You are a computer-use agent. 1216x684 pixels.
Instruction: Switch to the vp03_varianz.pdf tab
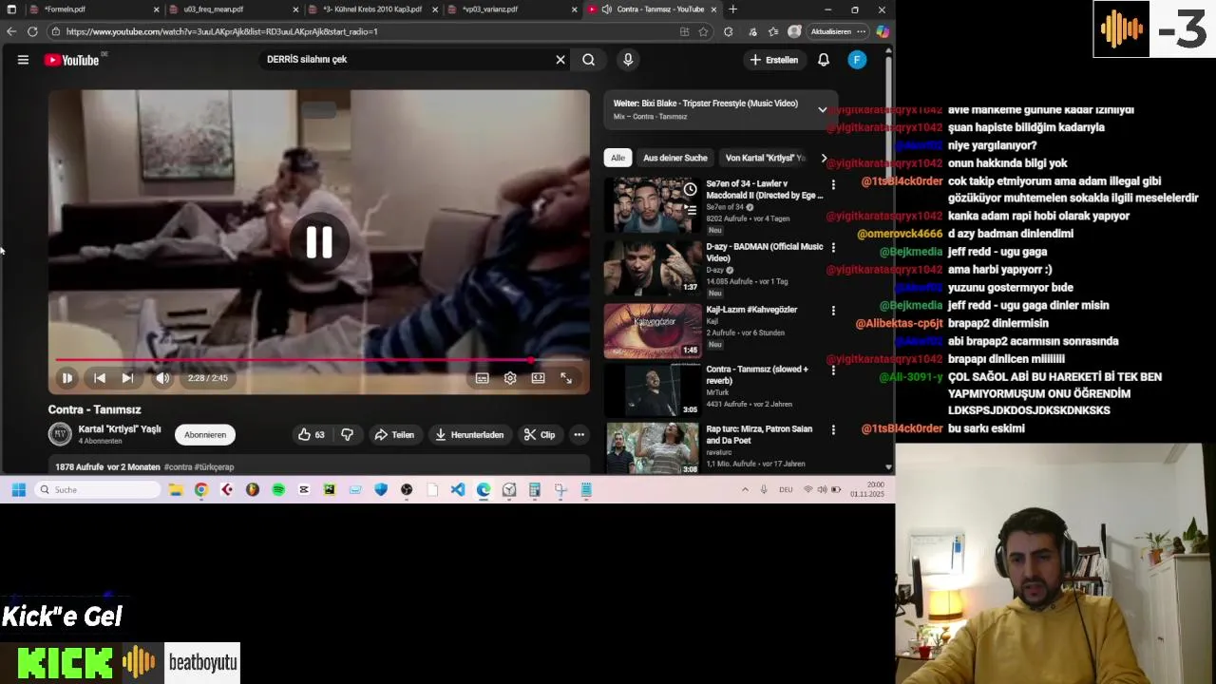pos(513,9)
